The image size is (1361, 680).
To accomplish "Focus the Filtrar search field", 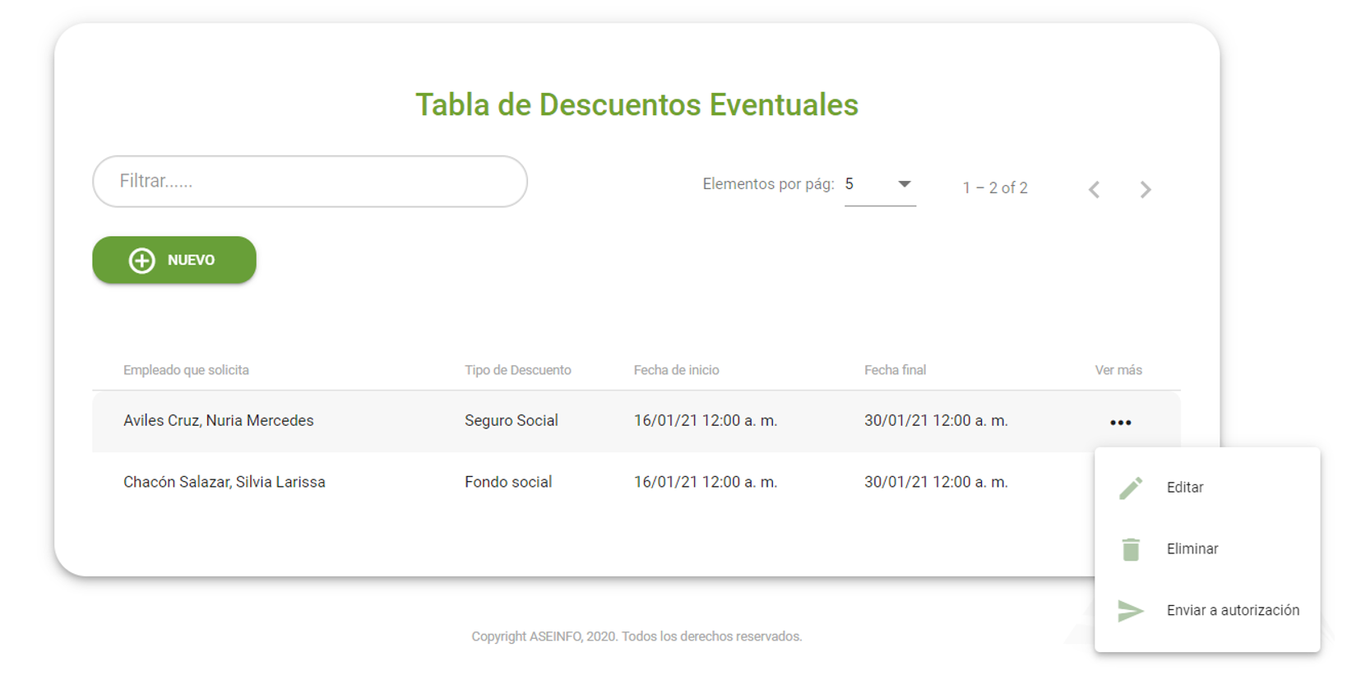I will tap(310, 182).
